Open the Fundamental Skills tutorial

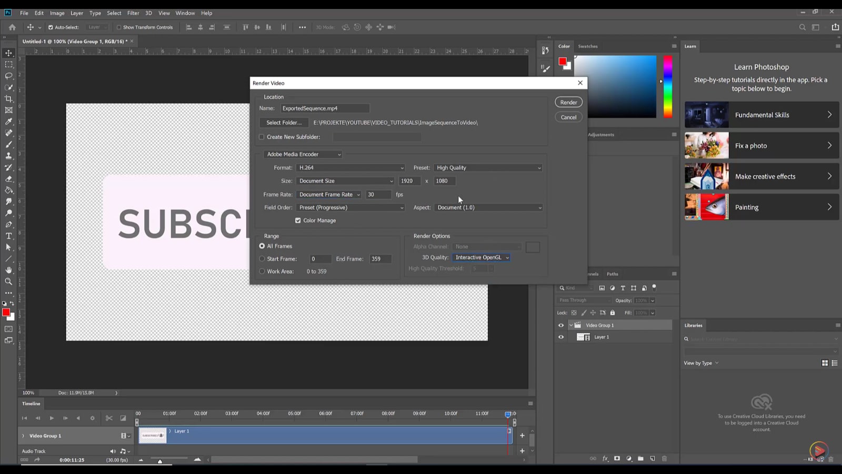[761, 115]
